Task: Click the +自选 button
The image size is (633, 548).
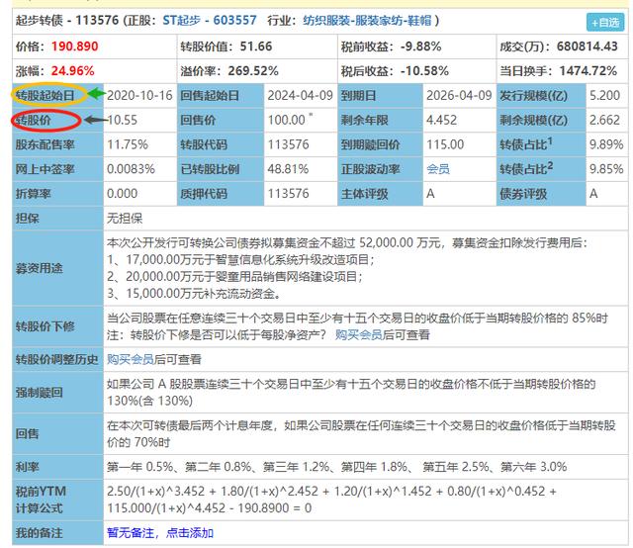Action: tap(604, 22)
